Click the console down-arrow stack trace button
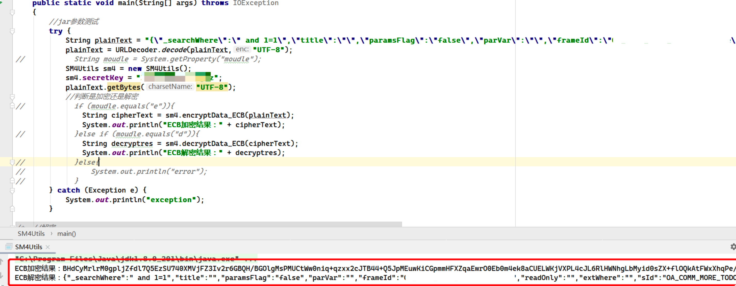736x286 pixels. click(2, 275)
